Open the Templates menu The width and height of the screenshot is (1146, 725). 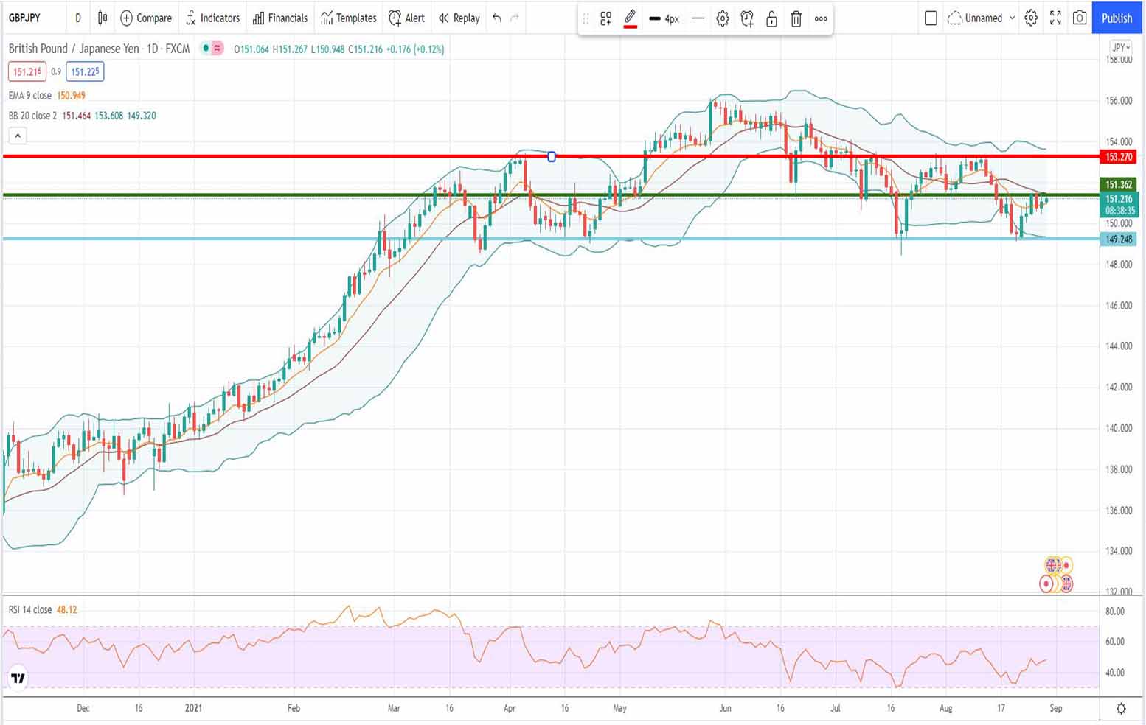(348, 18)
